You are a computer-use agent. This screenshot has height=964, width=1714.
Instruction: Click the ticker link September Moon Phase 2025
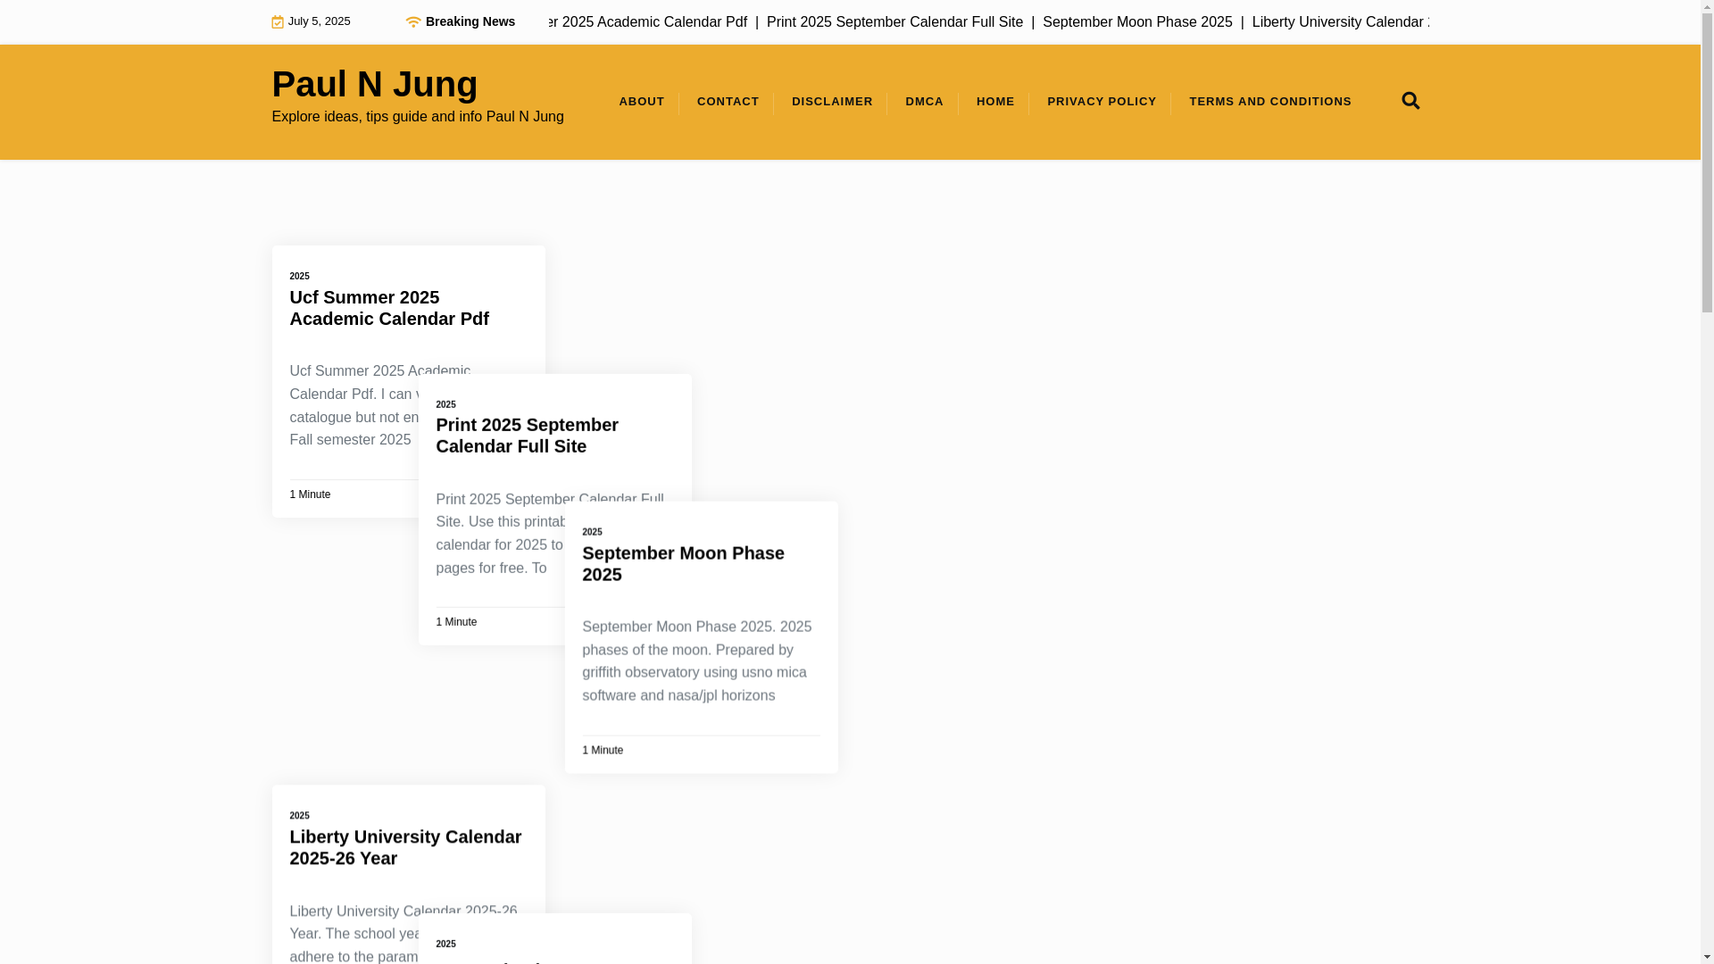click(x=1137, y=22)
